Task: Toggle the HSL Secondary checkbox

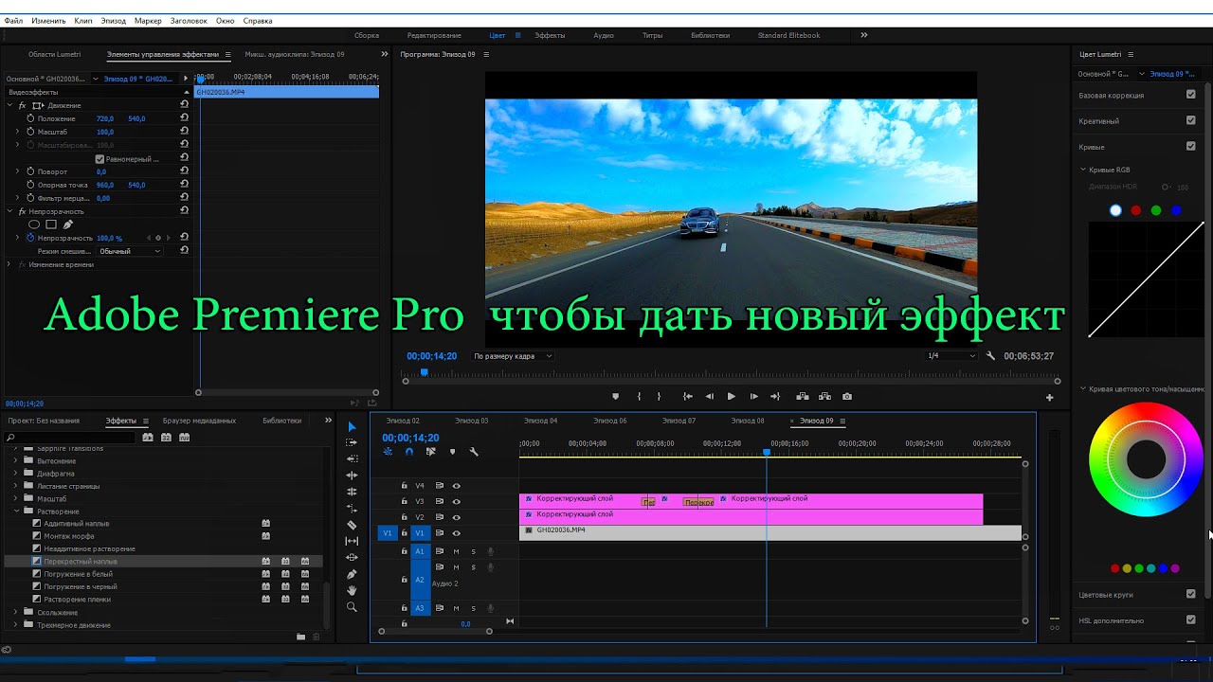Action: 1191,619
